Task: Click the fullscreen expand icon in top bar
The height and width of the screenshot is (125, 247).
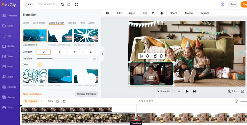Action: [x=76, y=4]
